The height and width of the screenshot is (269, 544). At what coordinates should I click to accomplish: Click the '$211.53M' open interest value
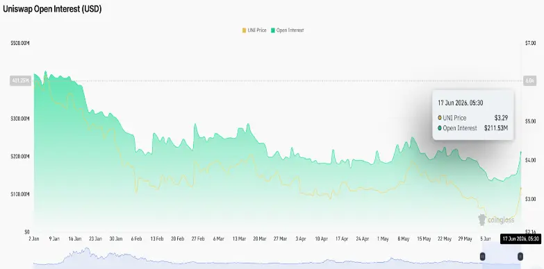pyautogui.click(x=496, y=128)
